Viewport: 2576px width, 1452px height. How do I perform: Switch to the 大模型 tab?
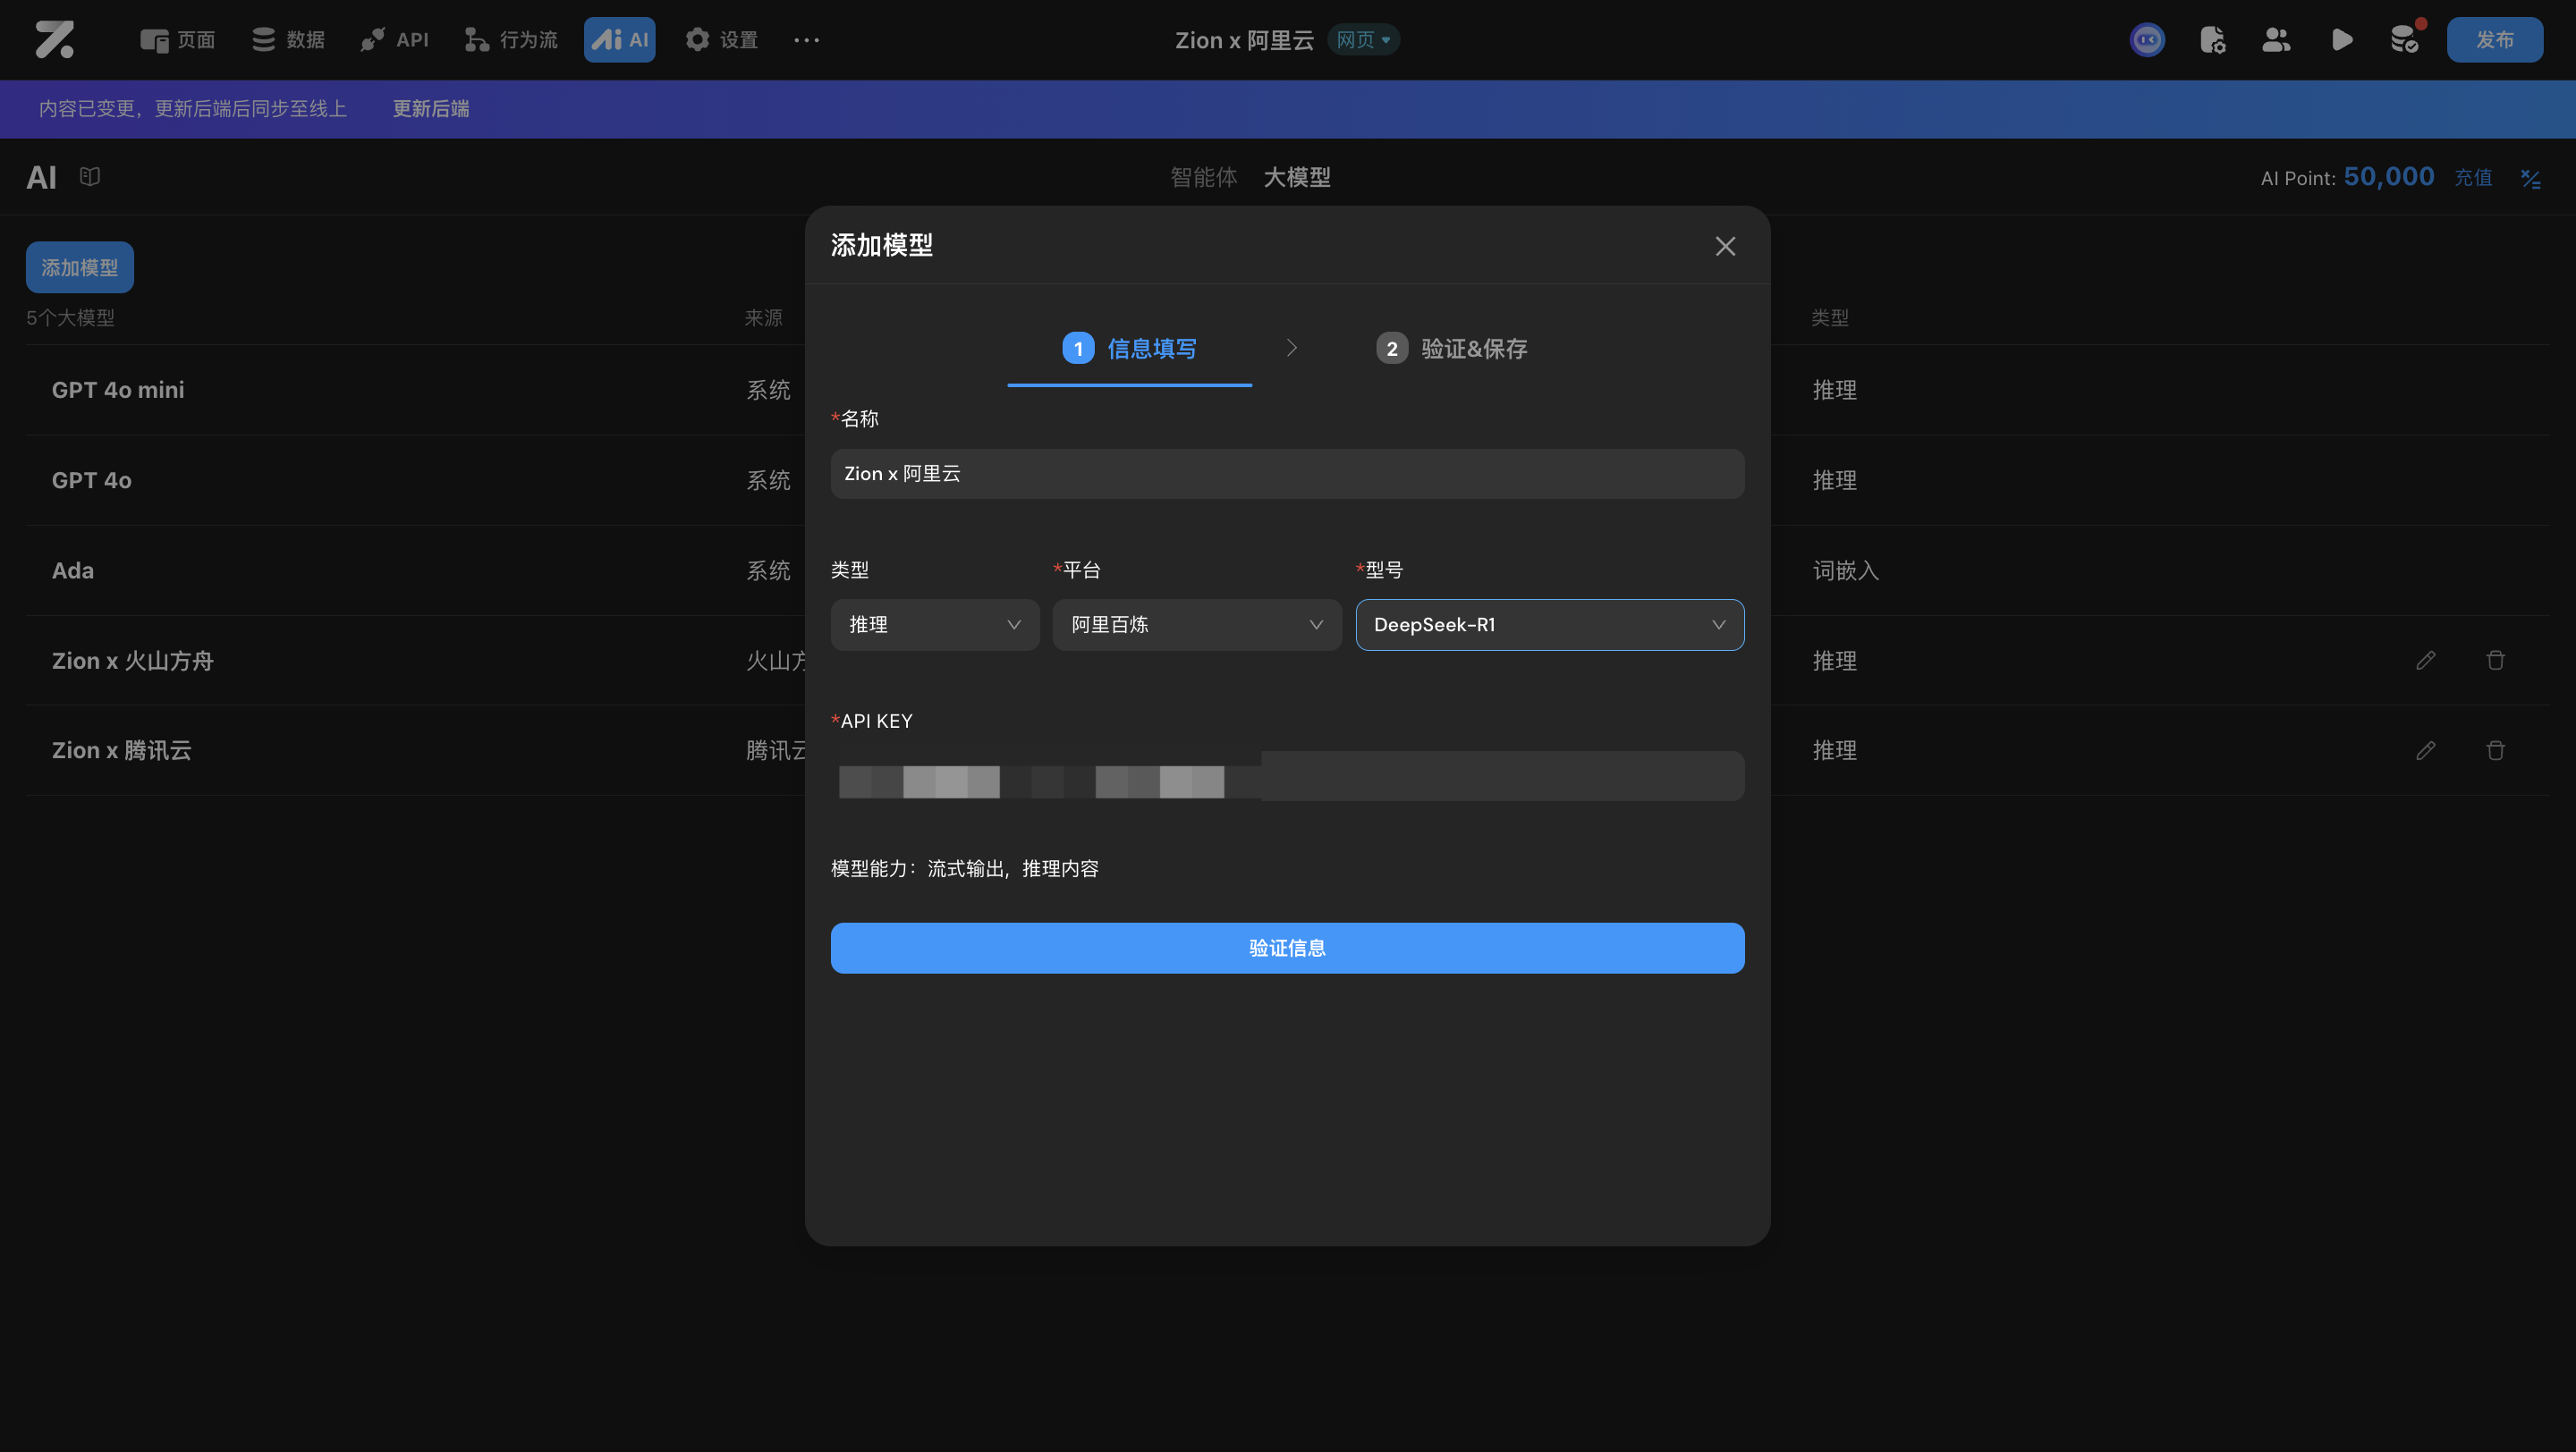point(1297,177)
